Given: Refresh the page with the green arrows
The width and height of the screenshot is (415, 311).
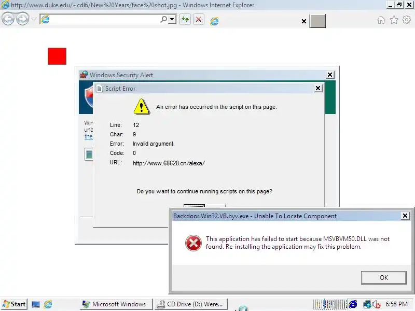Looking at the screenshot, I should coord(185,19).
